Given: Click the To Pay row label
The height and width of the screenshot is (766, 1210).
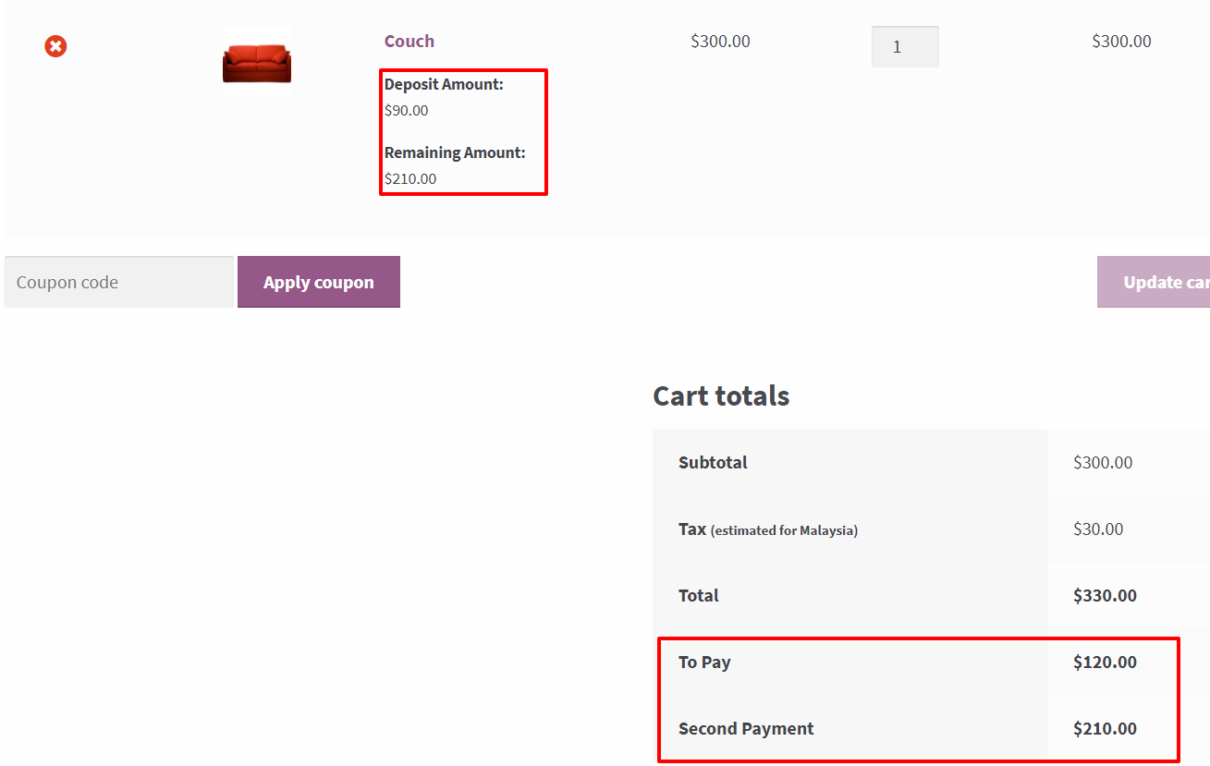Looking at the screenshot, I should (x=704, y=662).
